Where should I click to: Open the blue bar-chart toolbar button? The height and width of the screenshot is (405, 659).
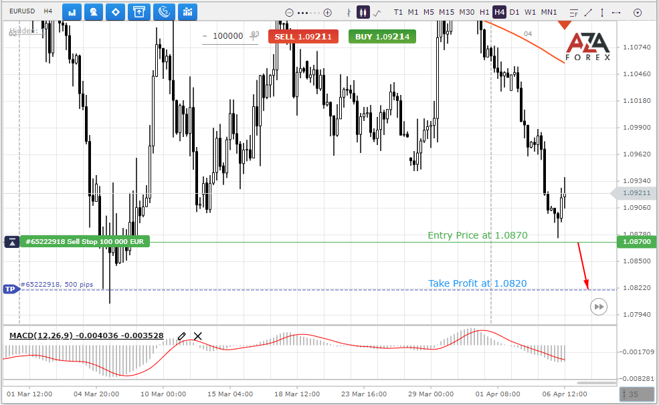(72, 12)
